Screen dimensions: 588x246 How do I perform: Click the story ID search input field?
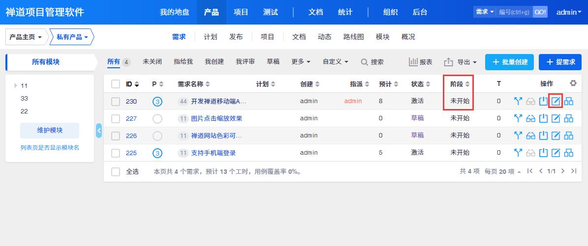pos(514,12)
